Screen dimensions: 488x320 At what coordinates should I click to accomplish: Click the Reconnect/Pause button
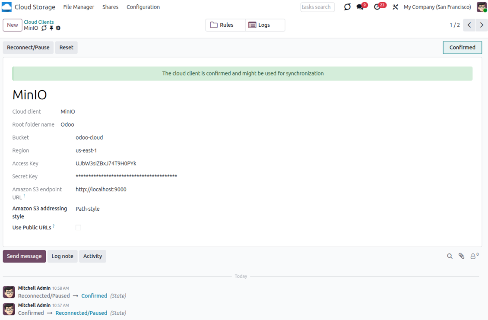click(x=28, y=48)
